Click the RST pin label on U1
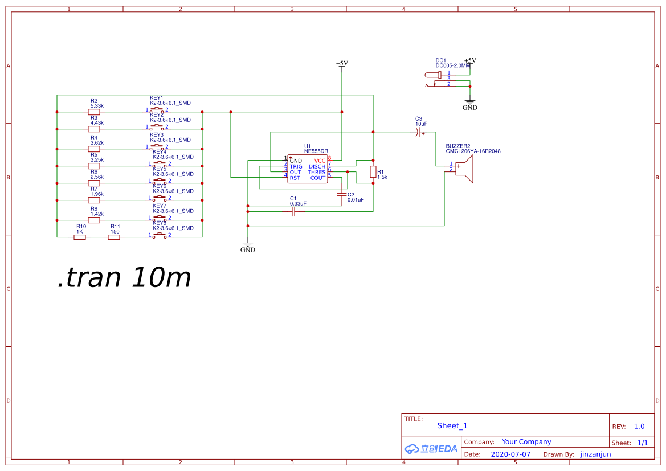 pos(295,178)
